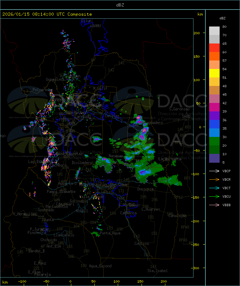Viewport: 240px width, 286px height.
Task: Click the small echo cell near Punta_Agua
Action: pos(96,233)
